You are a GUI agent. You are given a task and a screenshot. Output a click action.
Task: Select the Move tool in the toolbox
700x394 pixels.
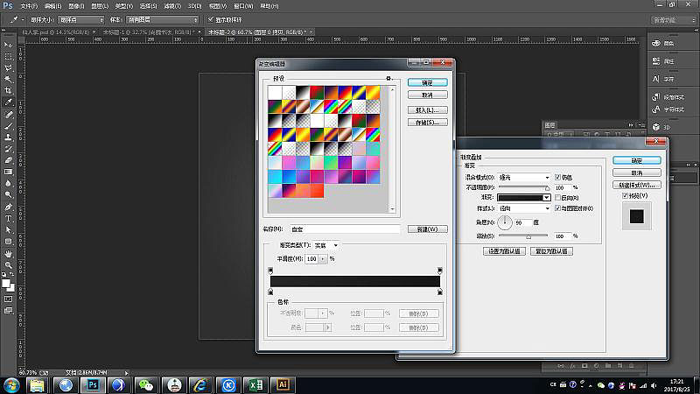[x=9, y=45]
